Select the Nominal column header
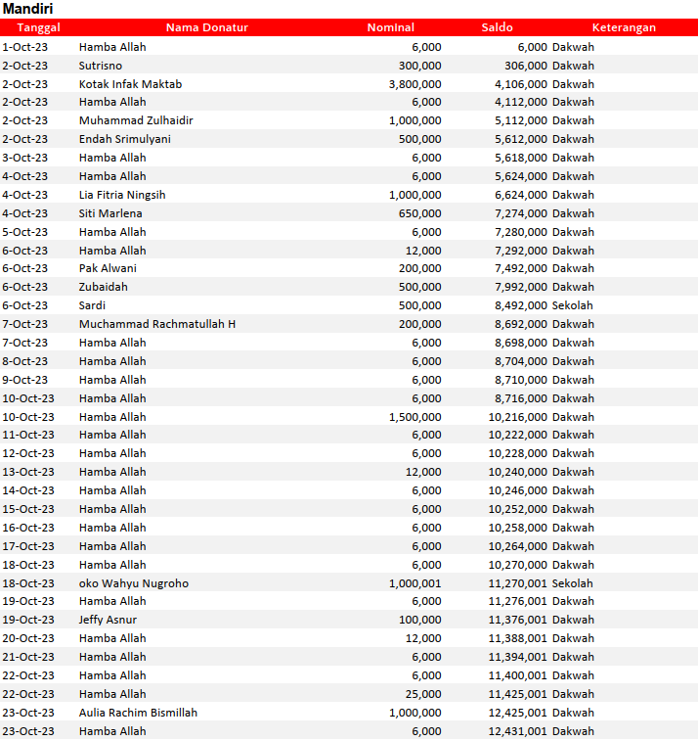Viewport: 698px width, 741px height. [390, 27]
